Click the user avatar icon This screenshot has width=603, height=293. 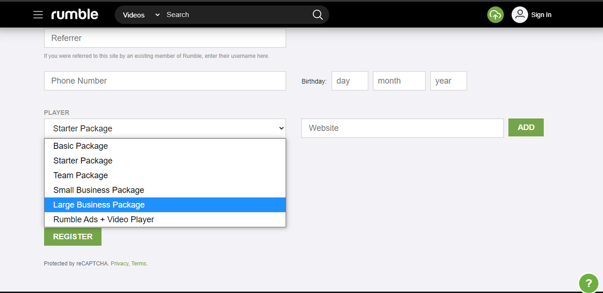pyautogui.click(x=520, y=15)
